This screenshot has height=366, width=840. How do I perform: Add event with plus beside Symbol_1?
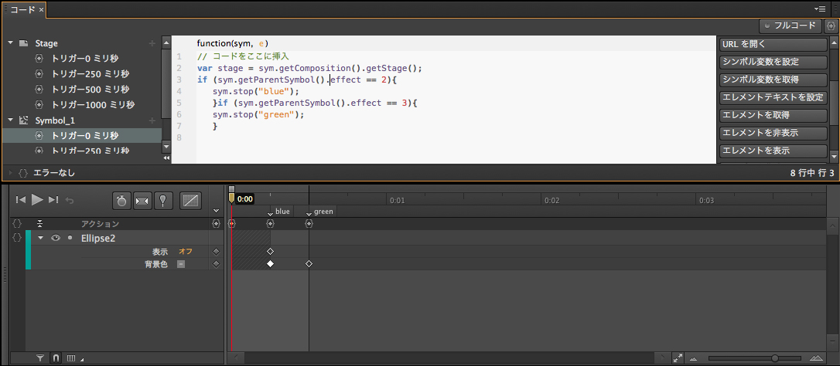point(152,120)
